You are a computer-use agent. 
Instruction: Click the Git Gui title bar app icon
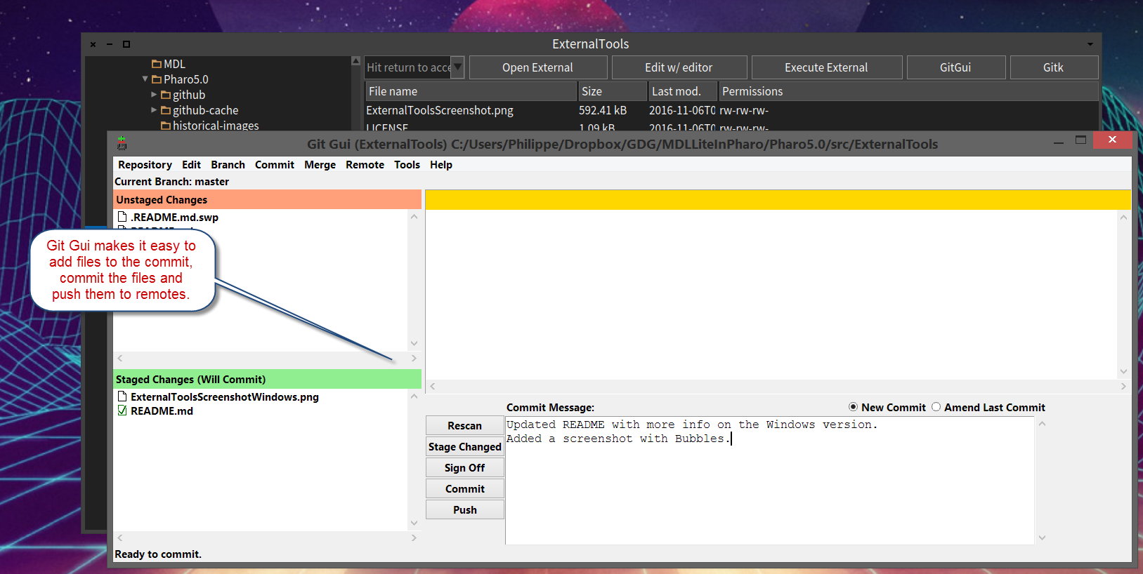(x=122, y=143)
